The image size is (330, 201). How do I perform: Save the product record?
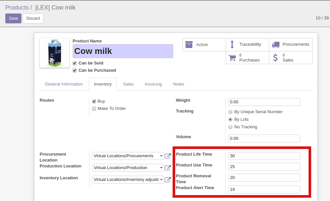pyautogui.click(x=13, y=18)
